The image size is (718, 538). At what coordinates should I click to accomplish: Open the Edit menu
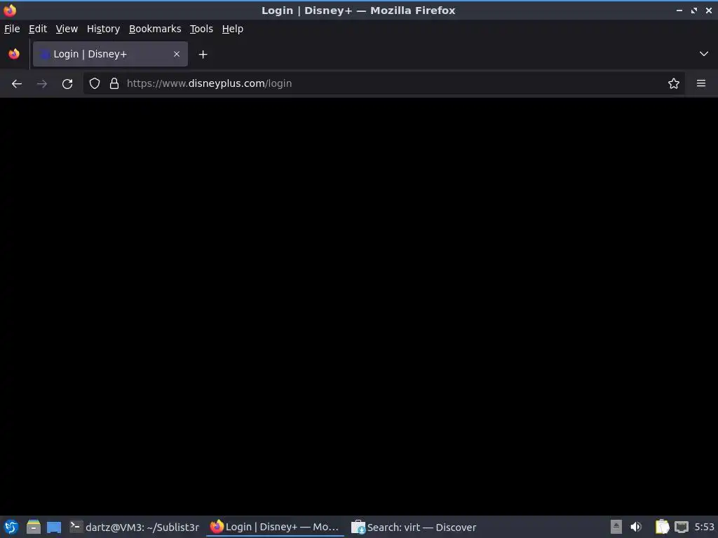pyautogui.click(x=38, y=29)
